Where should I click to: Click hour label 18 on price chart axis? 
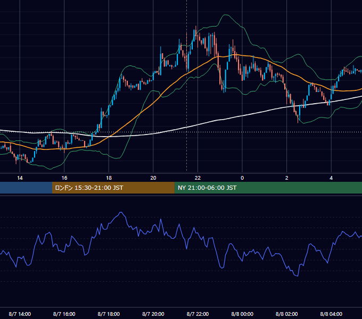click(109, 178)
